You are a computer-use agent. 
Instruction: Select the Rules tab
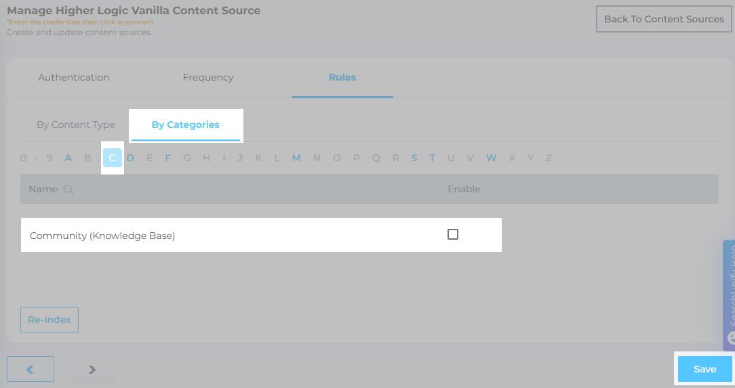coord(342,77)
